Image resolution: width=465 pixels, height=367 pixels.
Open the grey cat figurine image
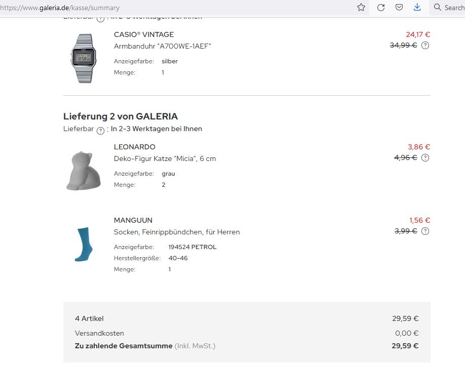[81, 170]
